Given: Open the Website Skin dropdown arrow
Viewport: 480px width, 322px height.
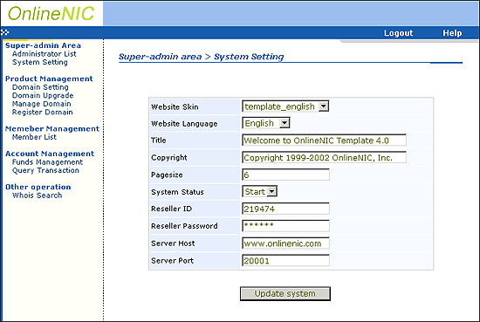Looking at the screenshot, I should tap(324, 106).
